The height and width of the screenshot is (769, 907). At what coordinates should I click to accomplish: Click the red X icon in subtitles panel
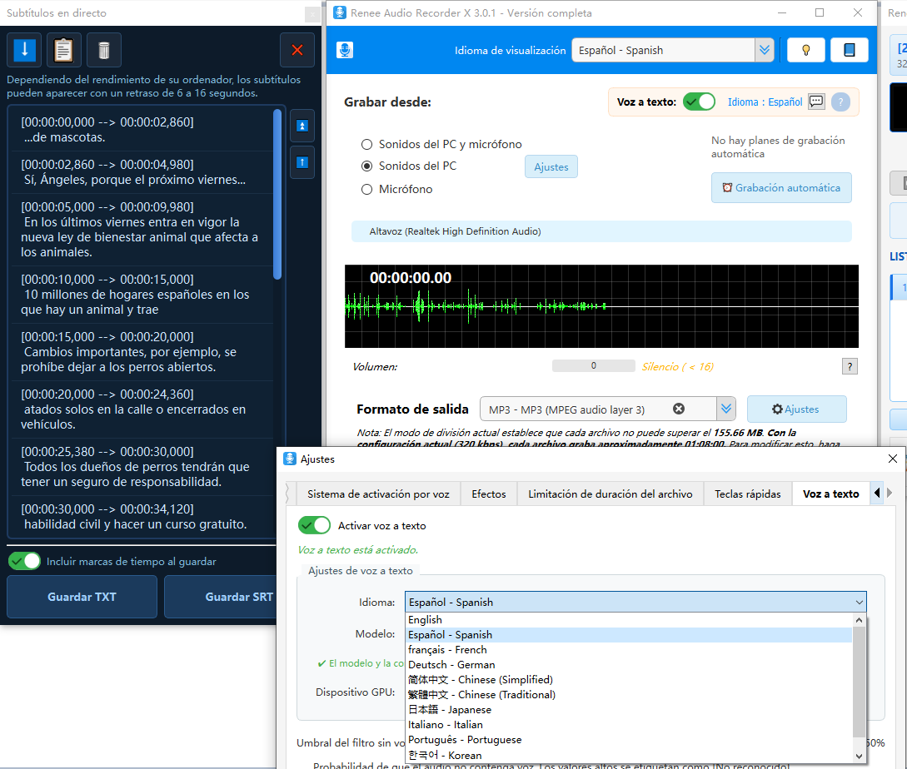[x=297, y=50]
